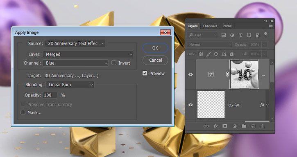Toggle the layer filtering switch
The image size is (297, 157).
point(265,35)
